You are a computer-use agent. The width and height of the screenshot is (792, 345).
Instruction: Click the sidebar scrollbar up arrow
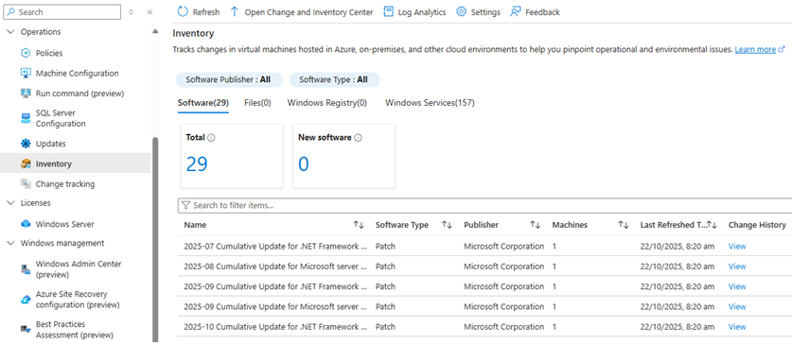coord(155,32)
